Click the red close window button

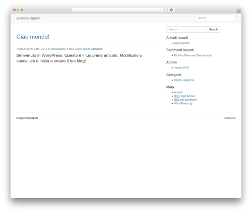(15, 10)
